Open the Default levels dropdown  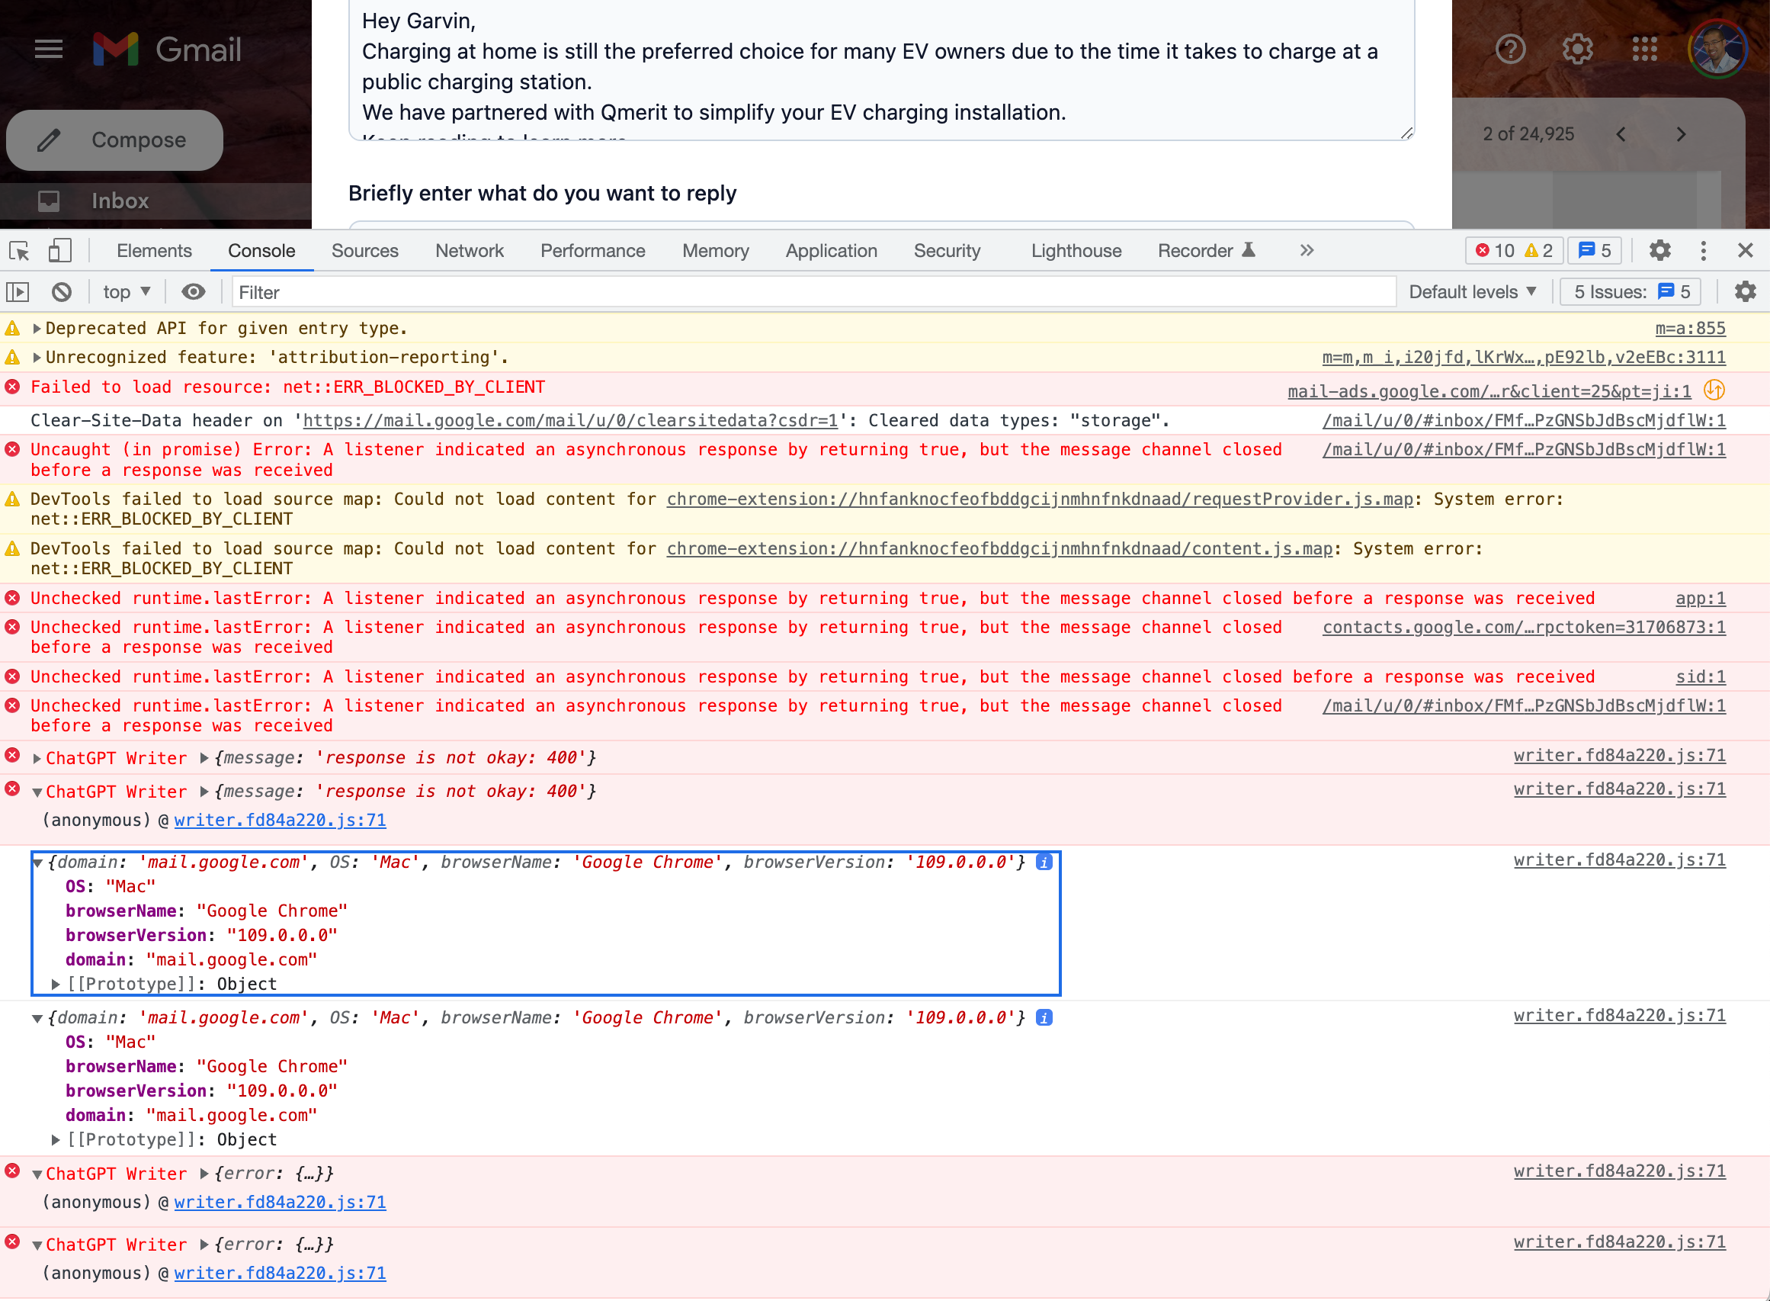1471,291
